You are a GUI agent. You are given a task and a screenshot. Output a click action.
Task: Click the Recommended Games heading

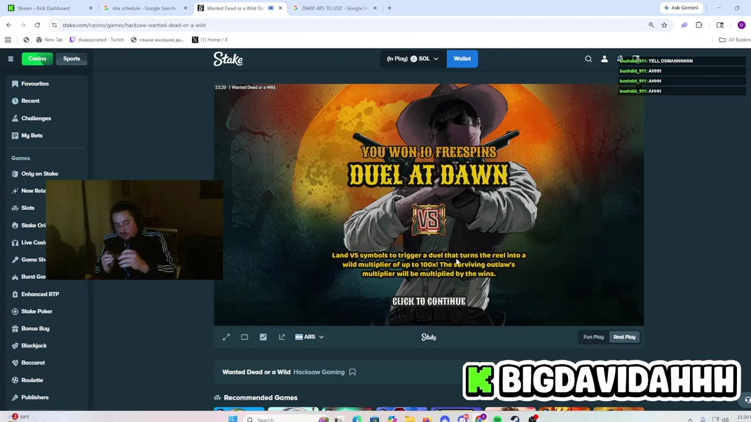point(261,397)
